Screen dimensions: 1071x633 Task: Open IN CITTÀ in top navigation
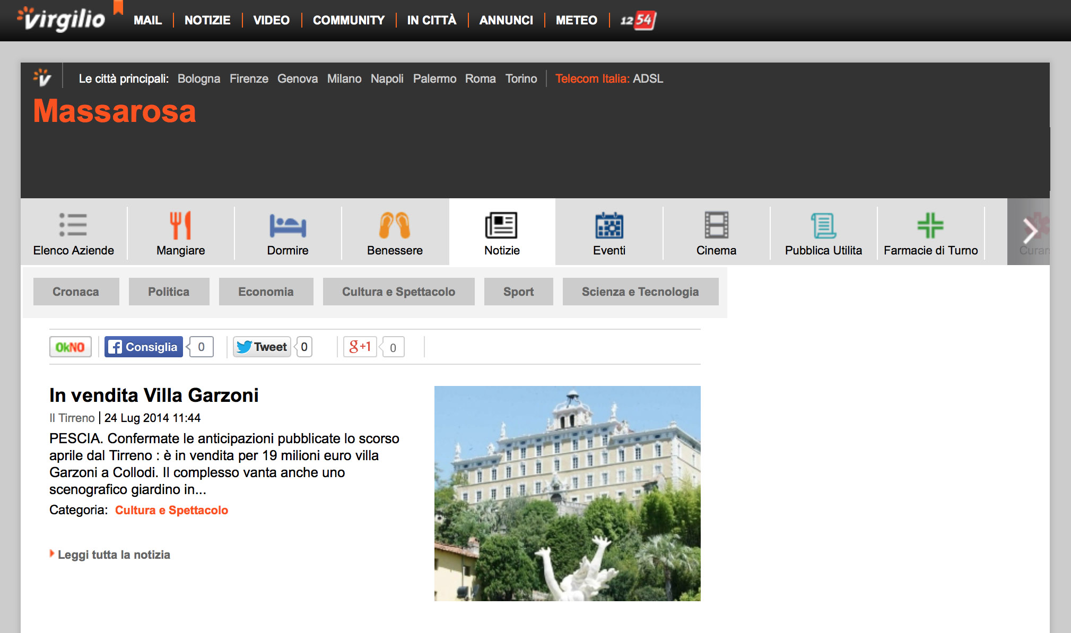point(432,20)
